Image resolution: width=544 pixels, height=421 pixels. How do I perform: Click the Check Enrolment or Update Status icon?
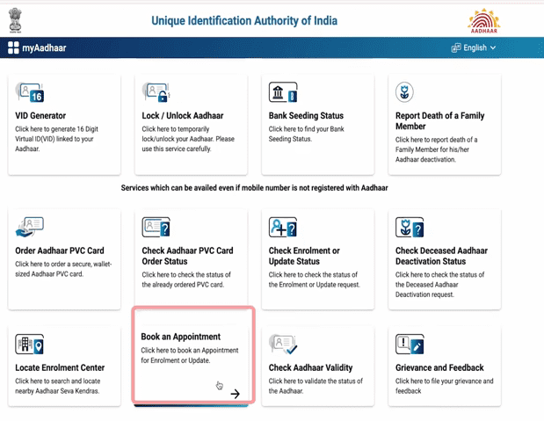coord(283,227)
